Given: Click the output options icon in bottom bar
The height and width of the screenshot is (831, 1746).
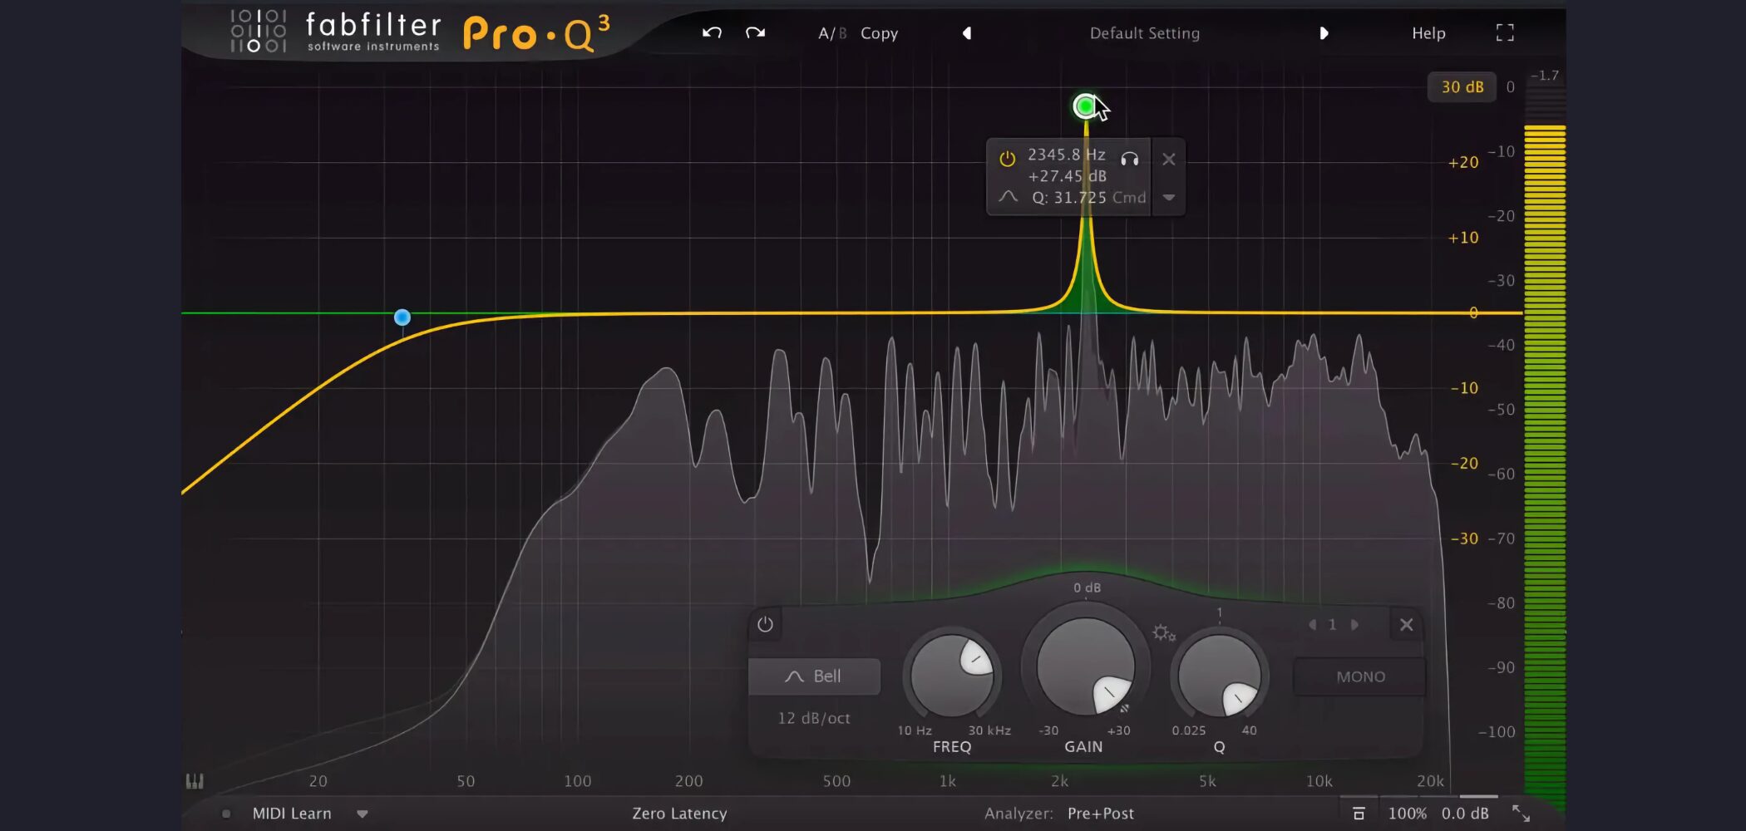Looking at the screenshot, I should pyautogui.click(x=1359, y=814).
